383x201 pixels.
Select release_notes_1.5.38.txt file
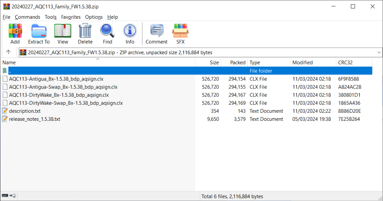point(34,119)
